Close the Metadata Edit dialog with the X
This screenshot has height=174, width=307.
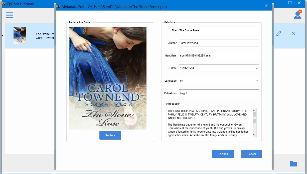pyautogui.click(x=266, y=6)
